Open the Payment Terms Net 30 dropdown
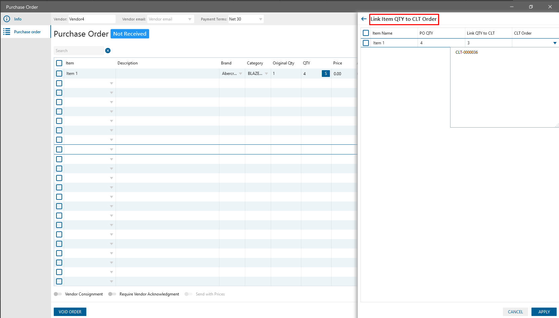This screenshot has width=559, height=318. 261,19
